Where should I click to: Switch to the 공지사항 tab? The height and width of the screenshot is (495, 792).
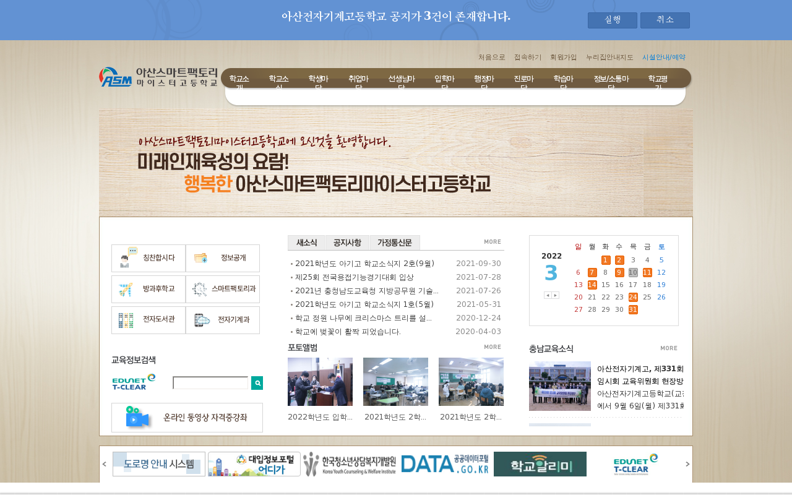tap(348, 243)
